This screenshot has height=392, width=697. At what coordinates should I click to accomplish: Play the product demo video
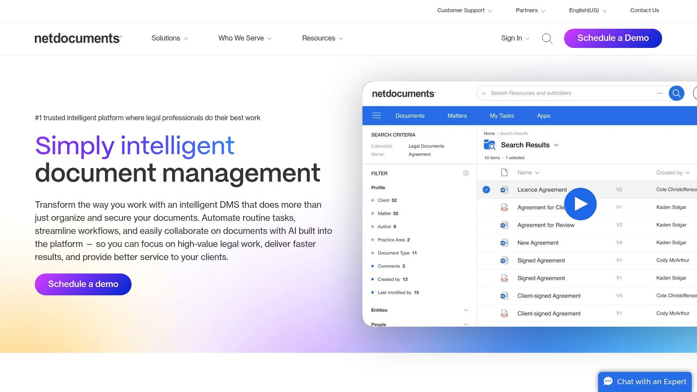[580, 204]
